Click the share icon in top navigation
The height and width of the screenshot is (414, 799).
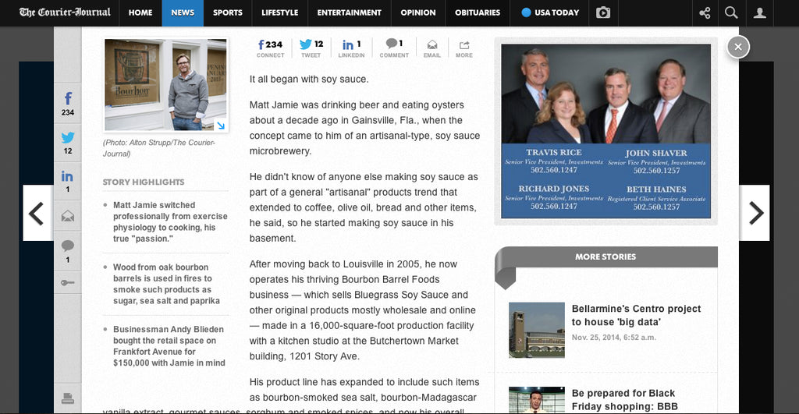pyautogui.click(x=705, y=12)
